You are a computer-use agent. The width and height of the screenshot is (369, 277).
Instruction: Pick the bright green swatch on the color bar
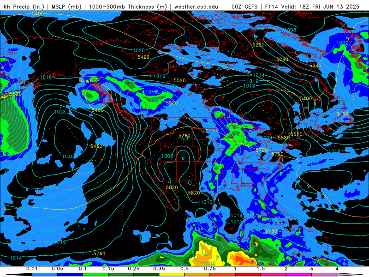95,275
